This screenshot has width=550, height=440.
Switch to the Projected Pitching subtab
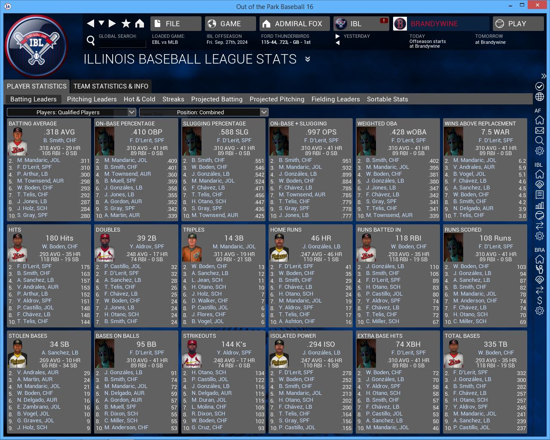(x=277, y=99)
